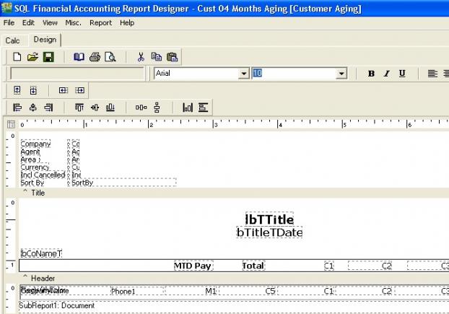Open the font size dropdown arrow

(x=341, y=74)
